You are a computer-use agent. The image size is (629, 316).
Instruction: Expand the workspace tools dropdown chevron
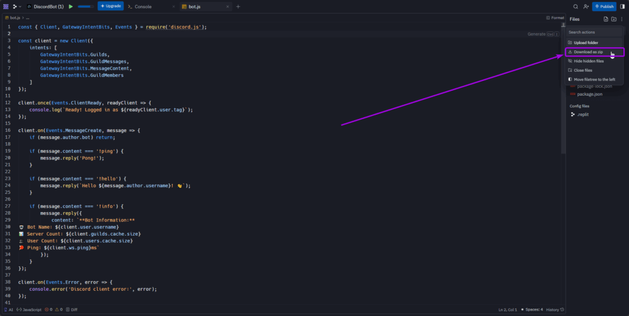tap(19, 6)
